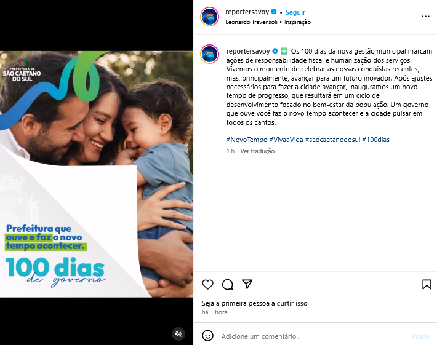Click the video to pause playback
Viewport: 437px width, 345px height.
tap(97, 174)
